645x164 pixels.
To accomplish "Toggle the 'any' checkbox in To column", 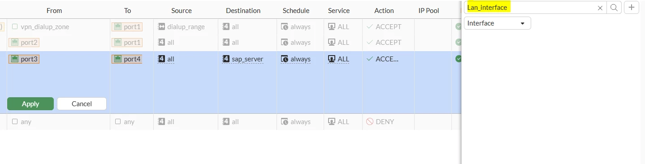I will point(118,121).
